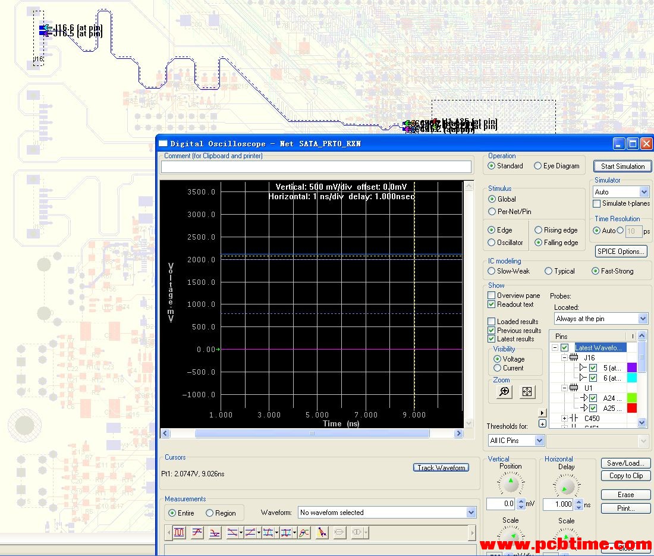Click cyan color swatch for pin 6
654x556 pixels.
(632, 378)
